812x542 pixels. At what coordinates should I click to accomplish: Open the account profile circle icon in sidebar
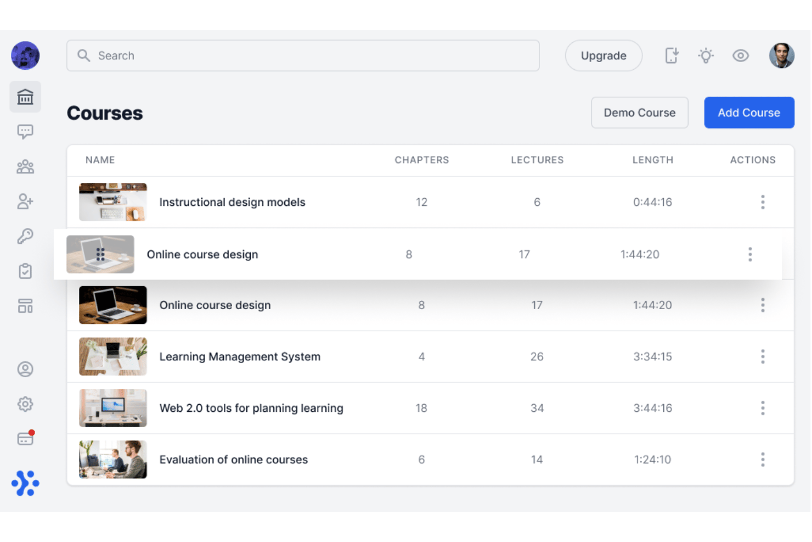25,369
